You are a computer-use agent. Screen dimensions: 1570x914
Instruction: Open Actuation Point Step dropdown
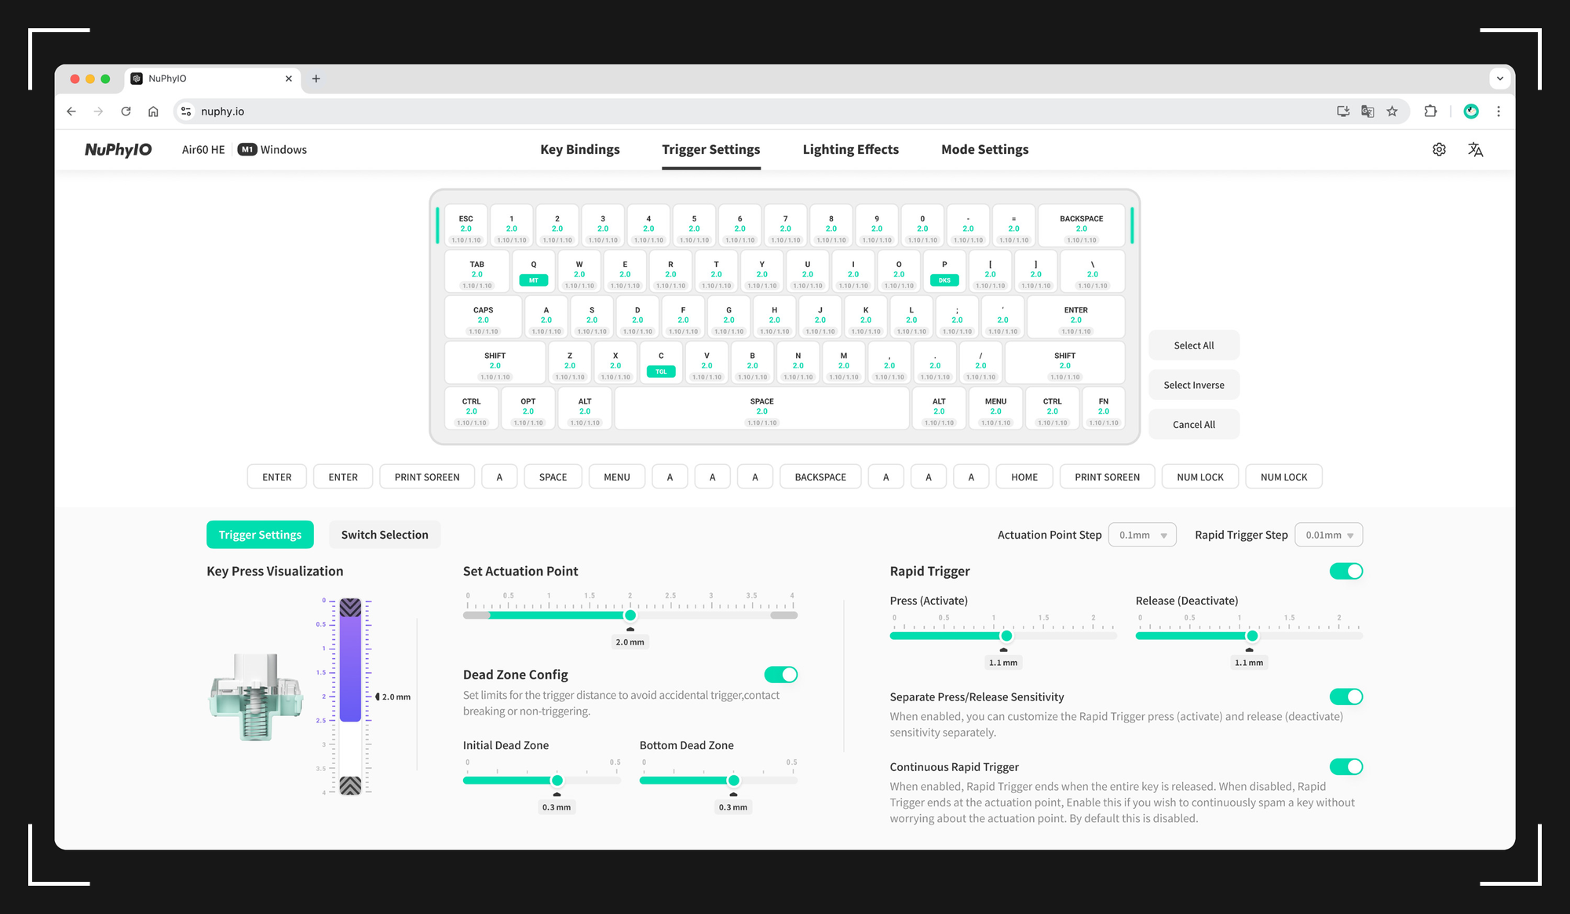[x=1142, y=535]
